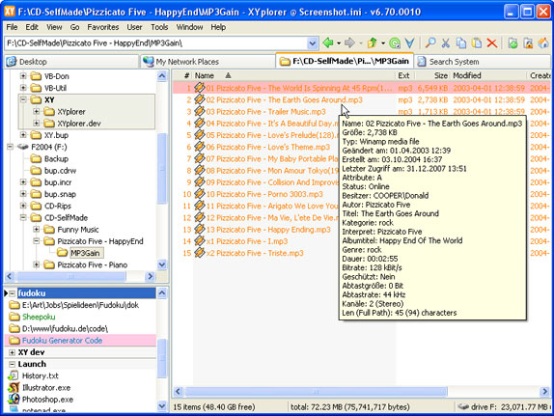Open the Back history dropdown arrow

click(339, 43)
